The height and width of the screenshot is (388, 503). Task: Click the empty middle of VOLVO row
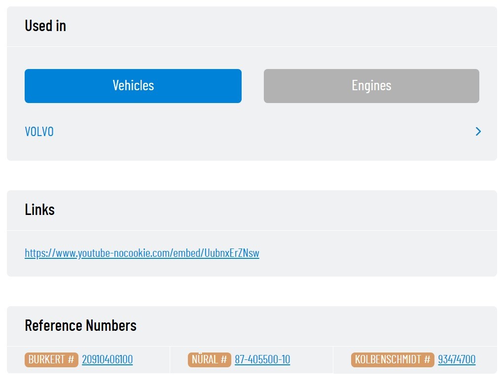(256, 132)
